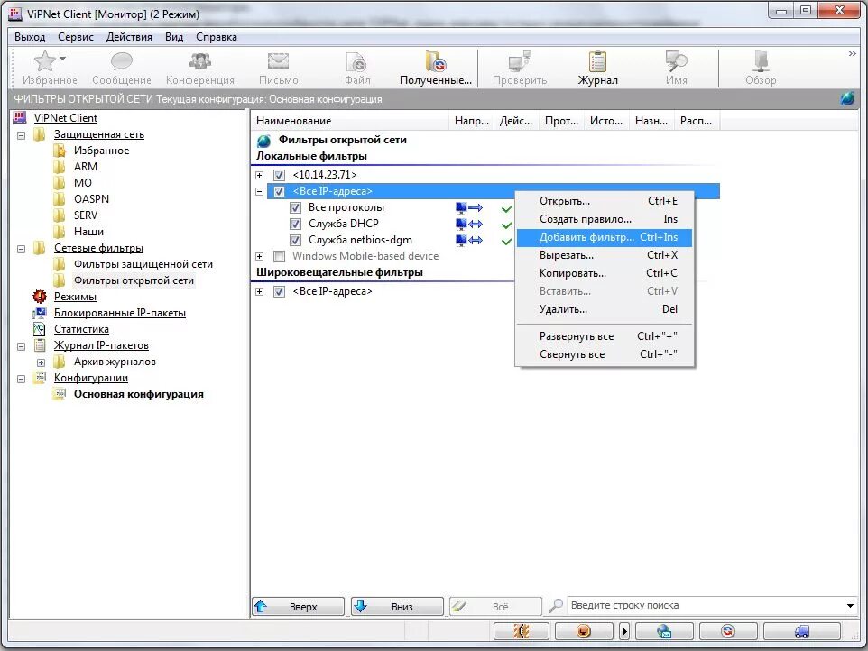868x651 pixels.
Task: Click direction icon of Служба DHCP row
Action: point(469,224)
